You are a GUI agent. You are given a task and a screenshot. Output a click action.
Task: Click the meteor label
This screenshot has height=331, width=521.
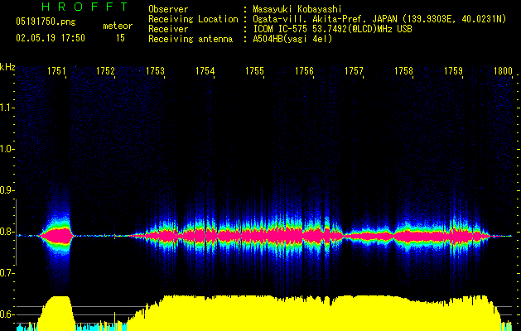point(118,26)
